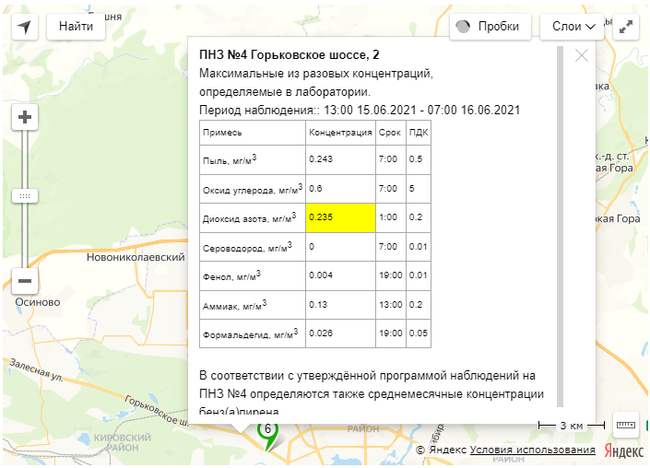This screenshot has height=468, width=650.
Task: Click the ПДК column header
Action: coord(418,133)
